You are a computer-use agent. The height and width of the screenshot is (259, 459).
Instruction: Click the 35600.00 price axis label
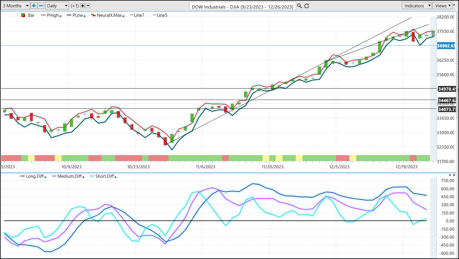tap(446, 75)
